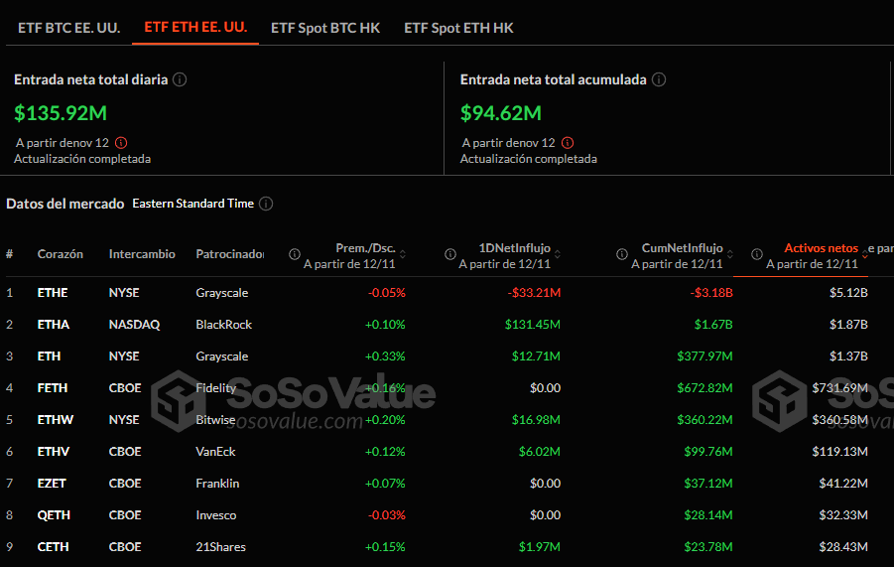Click info icon before Prem./Dsc. column
Screen dimensions: 894x567
click(295, 254)
